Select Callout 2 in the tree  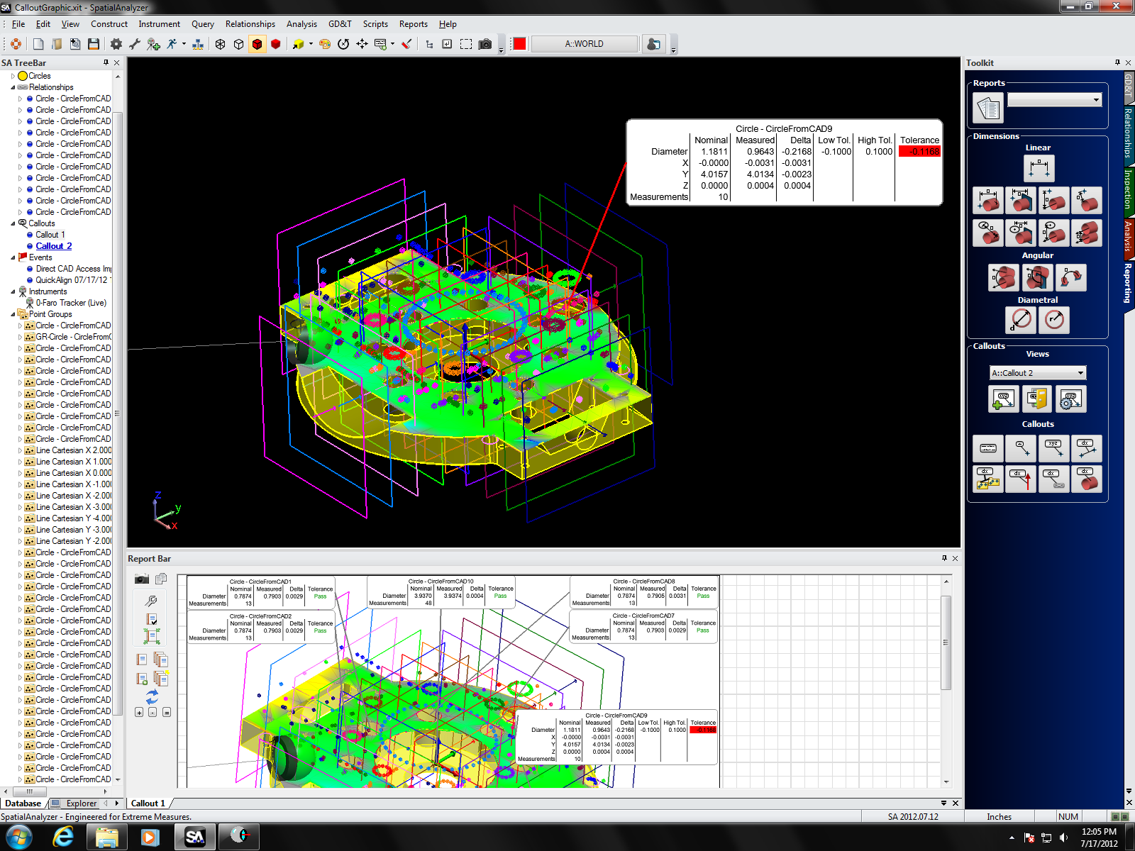tap(54, 246)
